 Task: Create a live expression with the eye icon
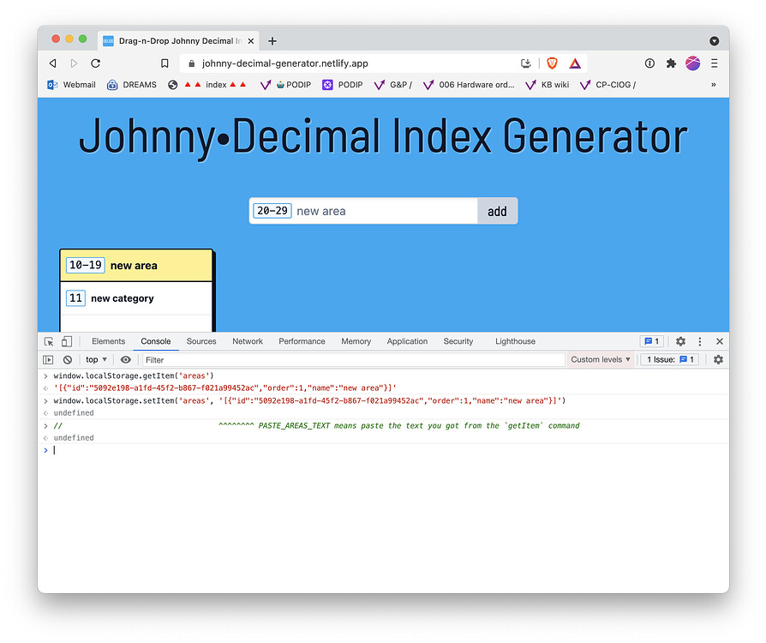coord(125,359)
